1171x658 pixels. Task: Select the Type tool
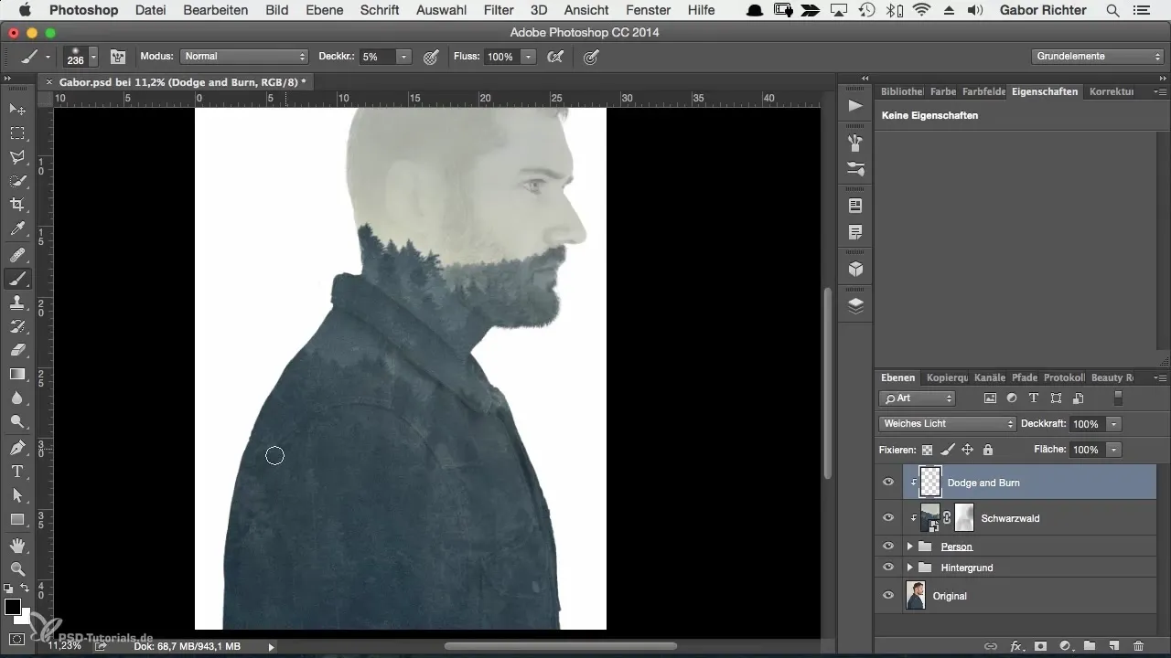pos(17,472)
